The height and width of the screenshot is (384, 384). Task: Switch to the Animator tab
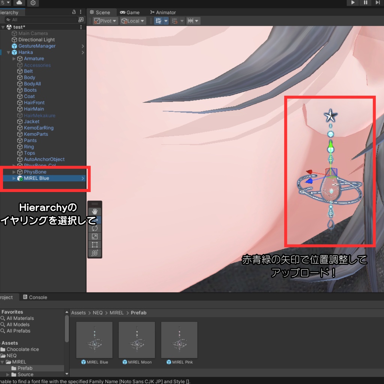tap(163, 12)
